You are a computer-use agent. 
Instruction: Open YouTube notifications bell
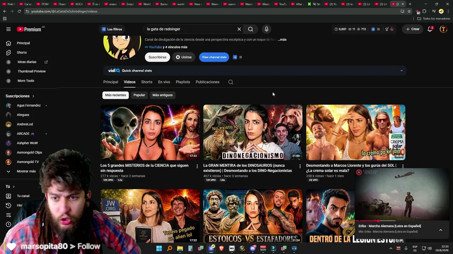tap(430, 29)
